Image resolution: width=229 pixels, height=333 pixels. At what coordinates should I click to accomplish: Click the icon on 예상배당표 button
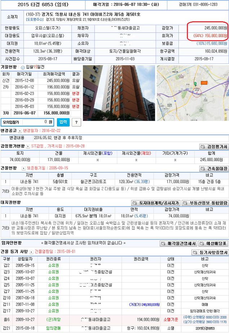coord(202,243)
